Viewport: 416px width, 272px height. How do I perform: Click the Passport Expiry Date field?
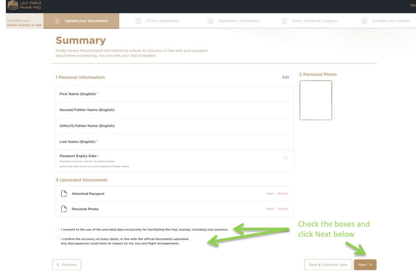coord(175,161)
